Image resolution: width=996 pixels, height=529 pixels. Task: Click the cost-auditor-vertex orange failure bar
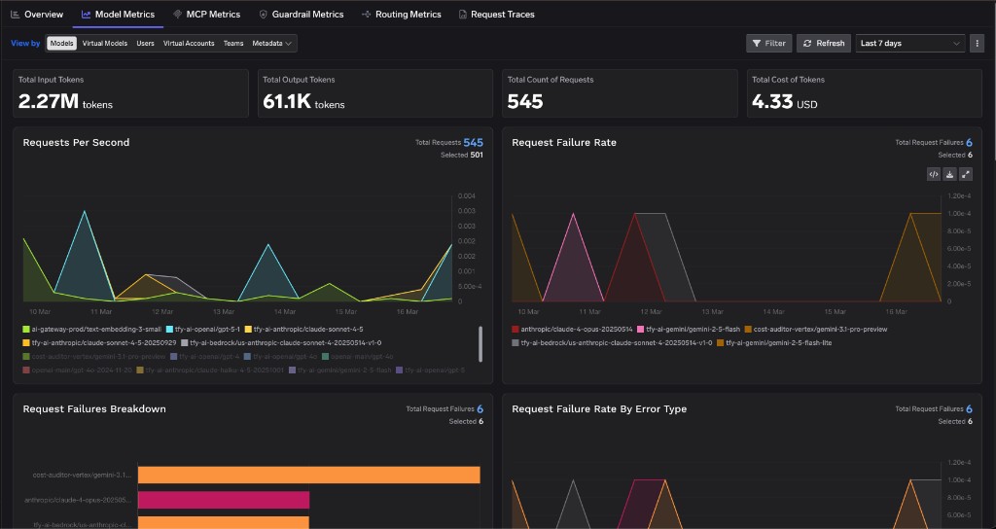tap(308, 475)
